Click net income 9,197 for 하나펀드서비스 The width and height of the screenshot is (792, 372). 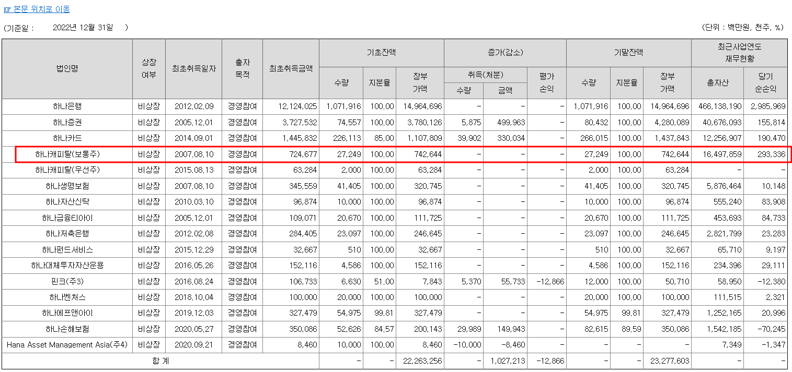pos(776,250)
